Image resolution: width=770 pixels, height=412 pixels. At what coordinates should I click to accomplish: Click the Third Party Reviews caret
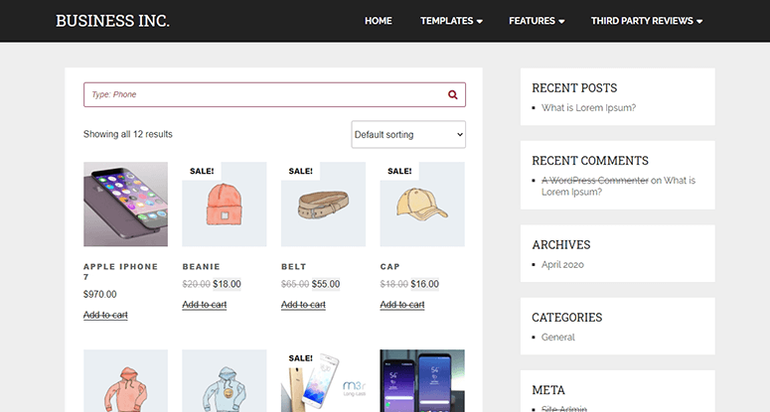(699, 21)
